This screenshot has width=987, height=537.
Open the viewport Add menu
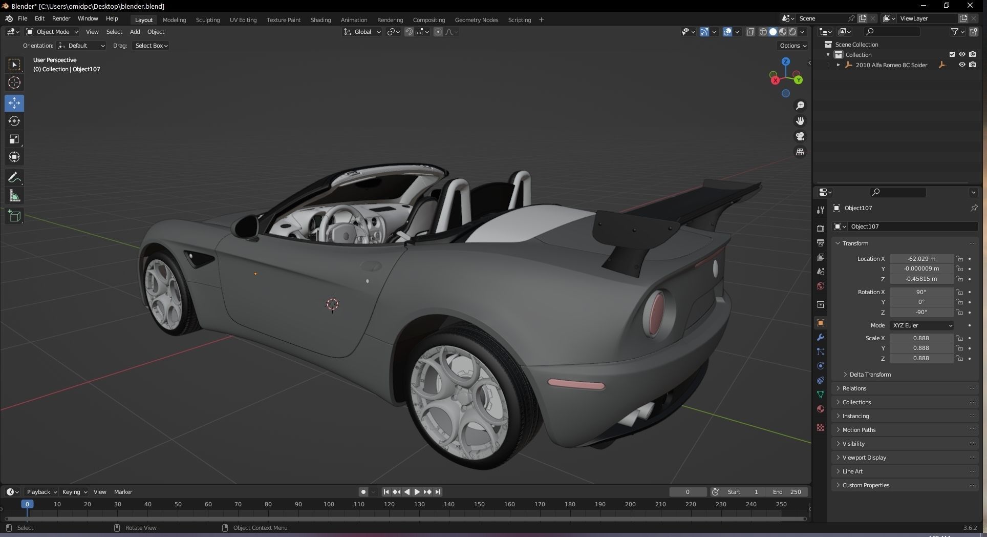(x=135, y=32)
